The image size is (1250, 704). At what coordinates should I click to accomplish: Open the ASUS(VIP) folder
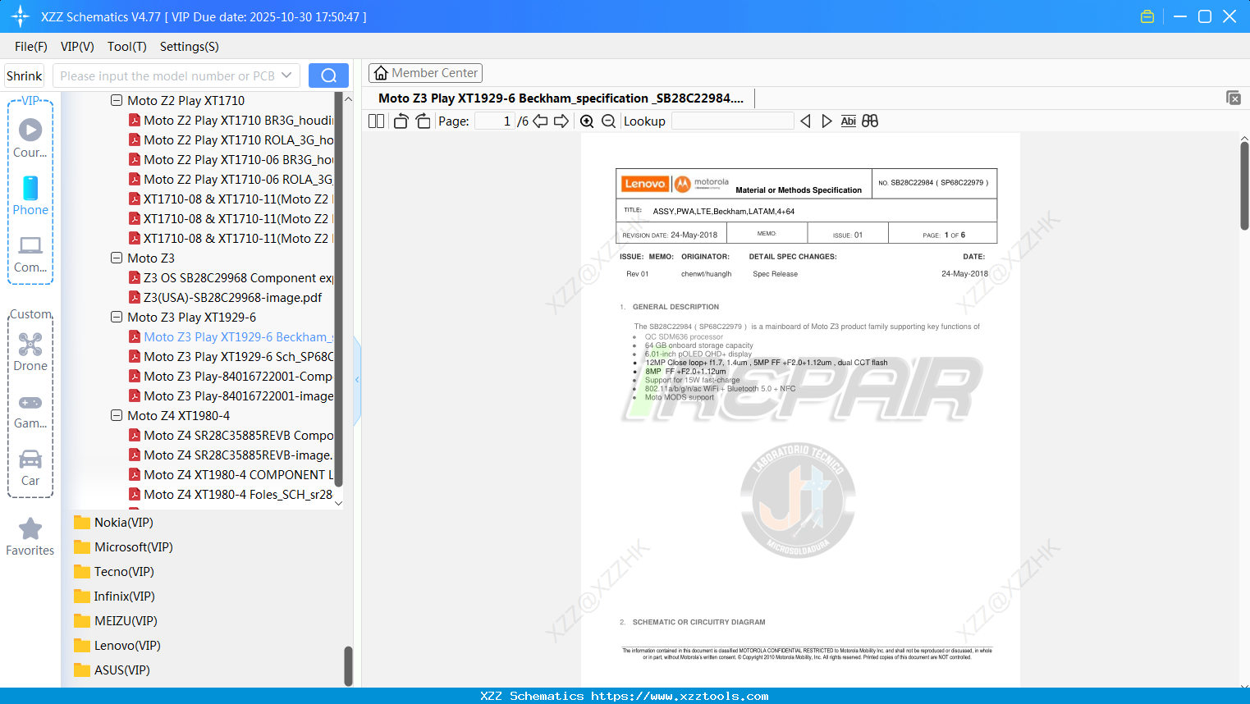tap(112, 670)
